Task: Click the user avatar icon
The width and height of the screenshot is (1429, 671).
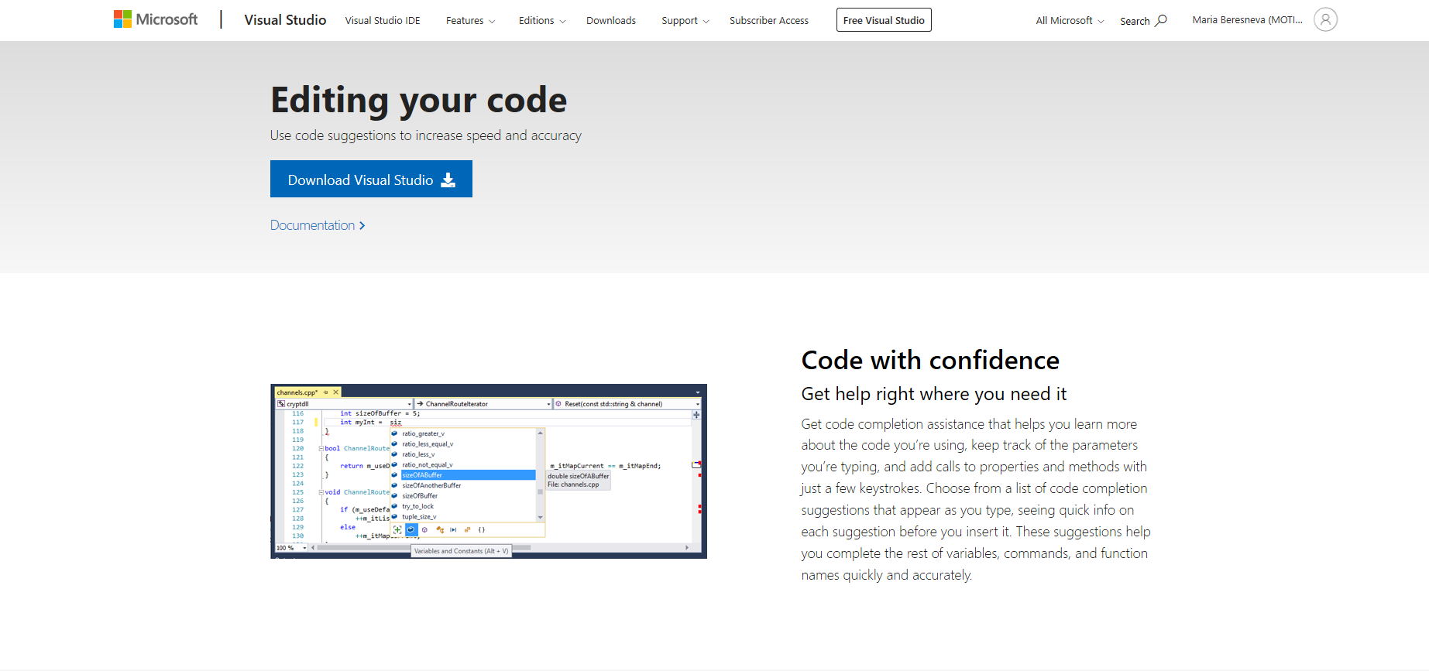Action: tap(1325, 19)
